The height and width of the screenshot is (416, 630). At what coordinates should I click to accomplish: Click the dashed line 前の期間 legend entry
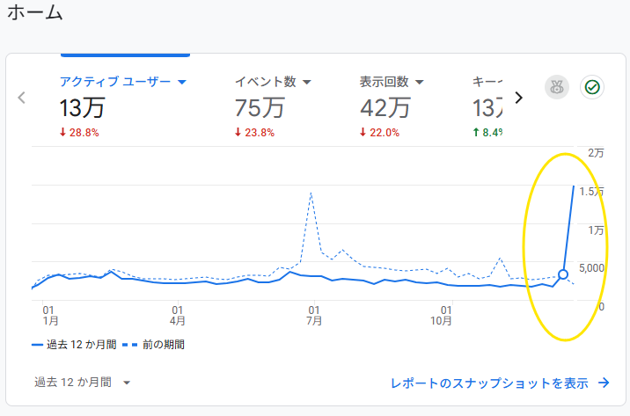(154, 345)
